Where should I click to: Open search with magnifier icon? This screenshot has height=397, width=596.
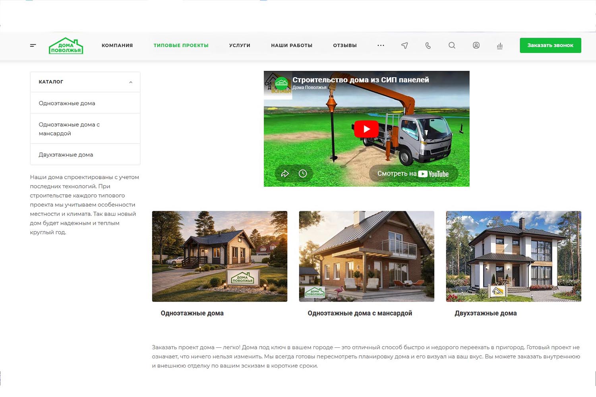(452, 45)
